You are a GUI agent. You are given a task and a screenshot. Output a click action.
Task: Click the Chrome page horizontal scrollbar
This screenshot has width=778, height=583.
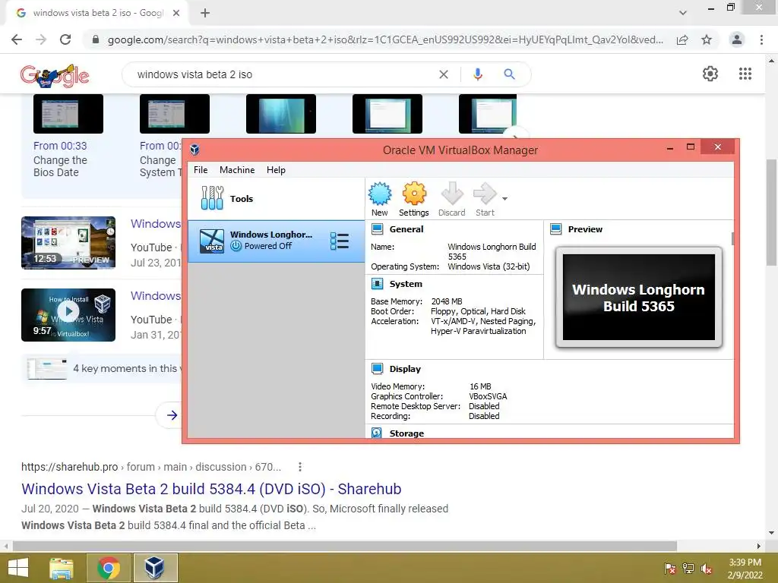(x=345, y=546)
